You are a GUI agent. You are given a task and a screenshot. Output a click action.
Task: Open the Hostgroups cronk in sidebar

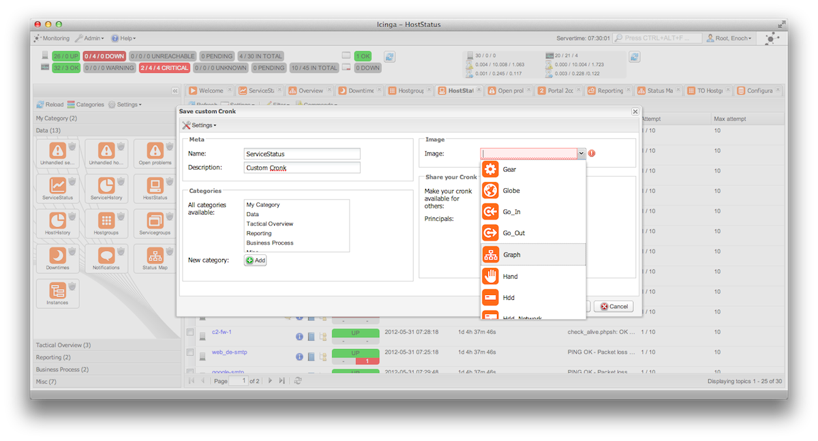click(x=106, y=222)
